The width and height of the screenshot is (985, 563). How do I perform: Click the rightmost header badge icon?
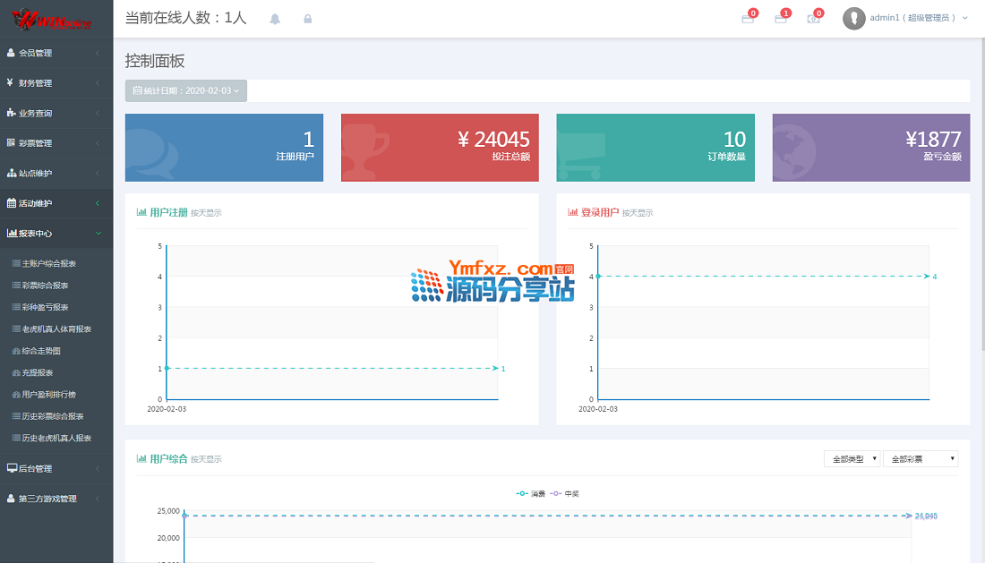click(813, 19)
